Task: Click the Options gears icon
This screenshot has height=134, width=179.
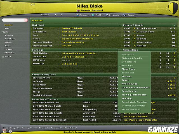Action: point(125,15)
